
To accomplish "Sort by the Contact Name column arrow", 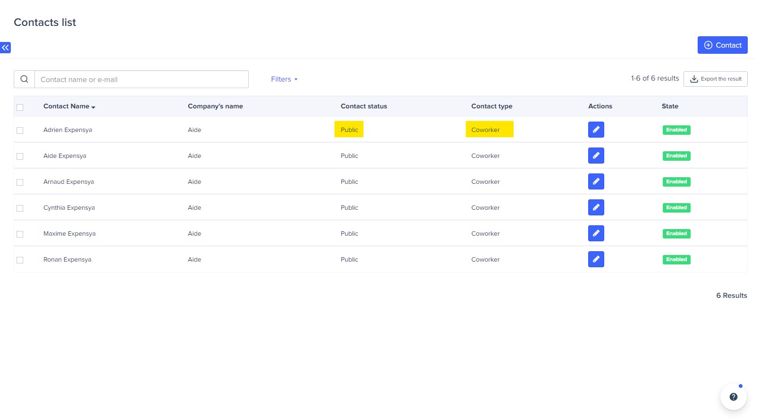I will point(93,107).
